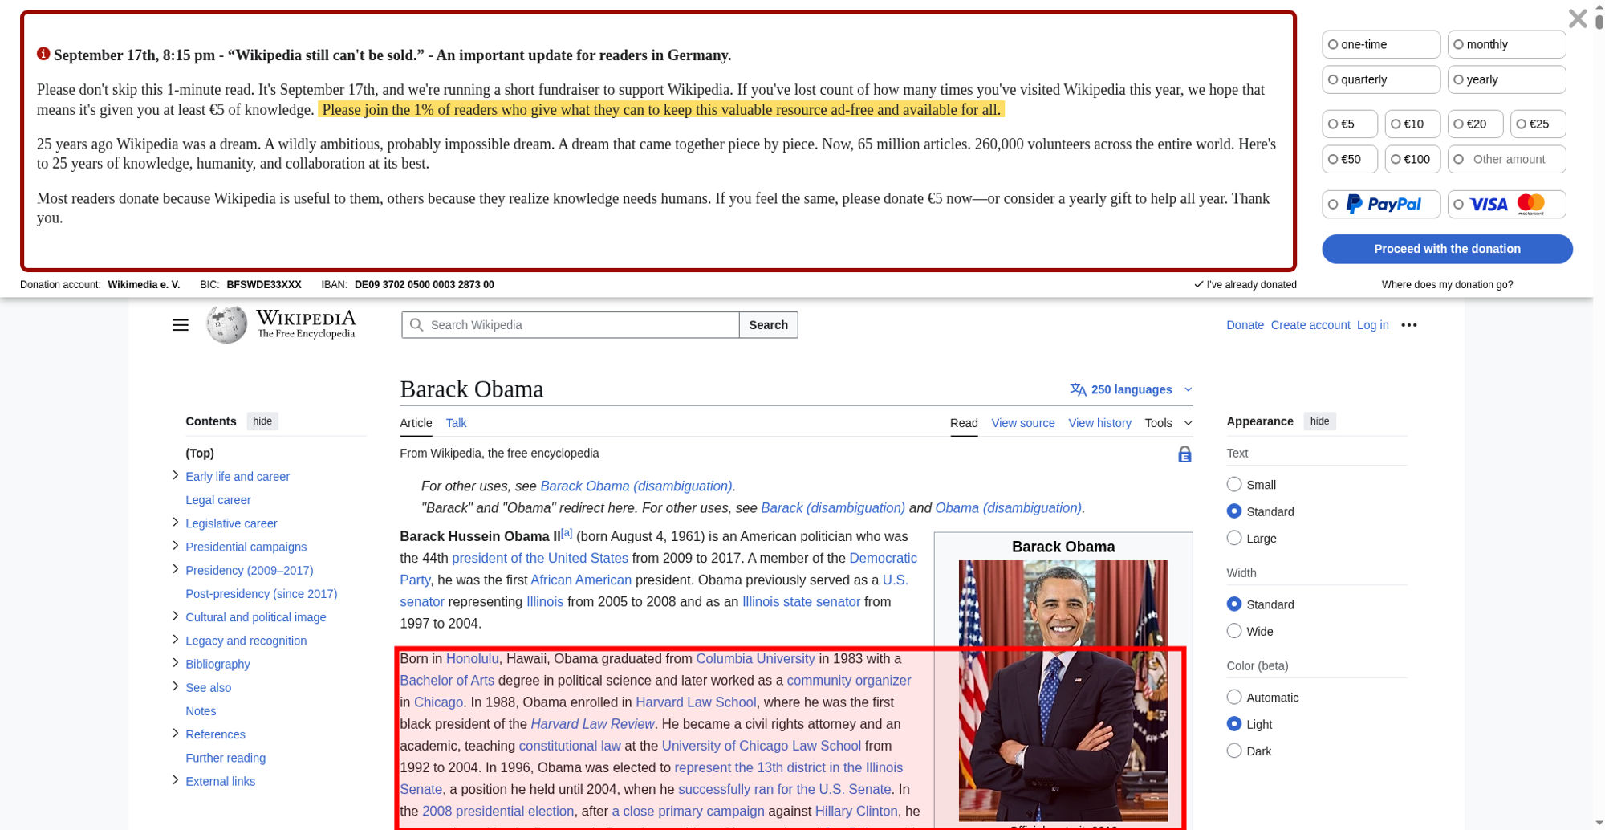Close the fundraising banner with X

coord(1577,18)
